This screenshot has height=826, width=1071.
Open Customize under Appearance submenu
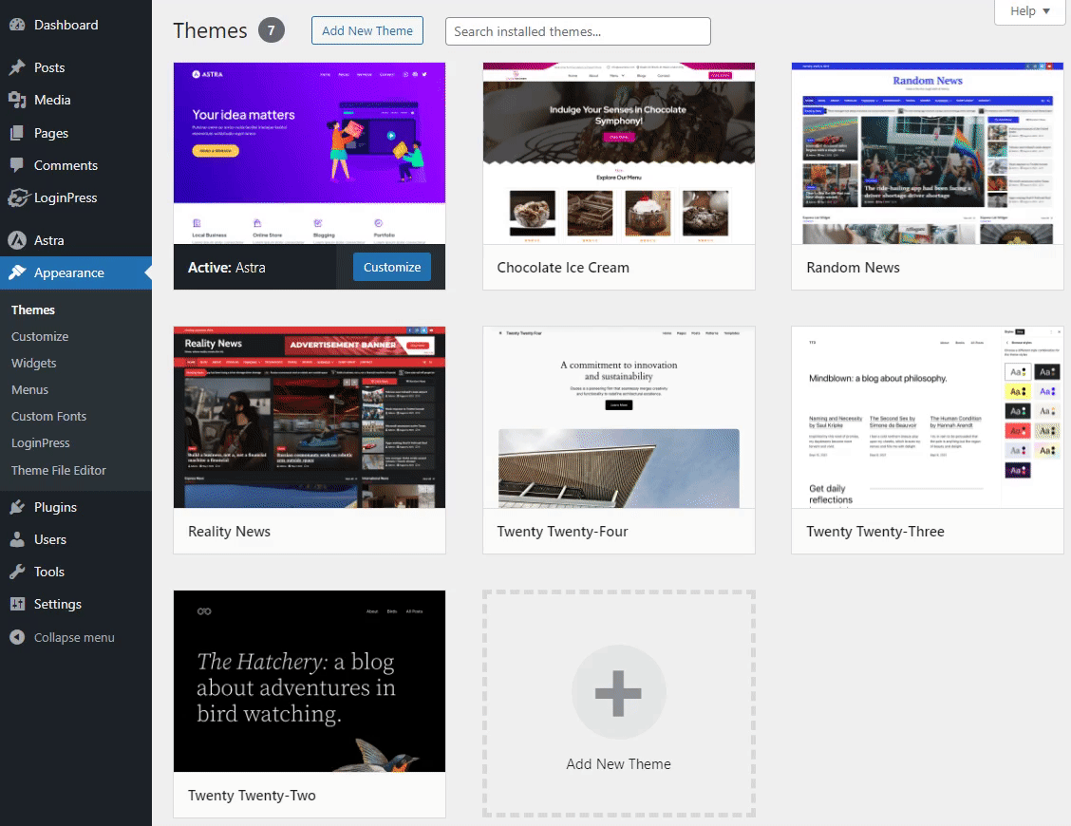[x=40, y=336]
